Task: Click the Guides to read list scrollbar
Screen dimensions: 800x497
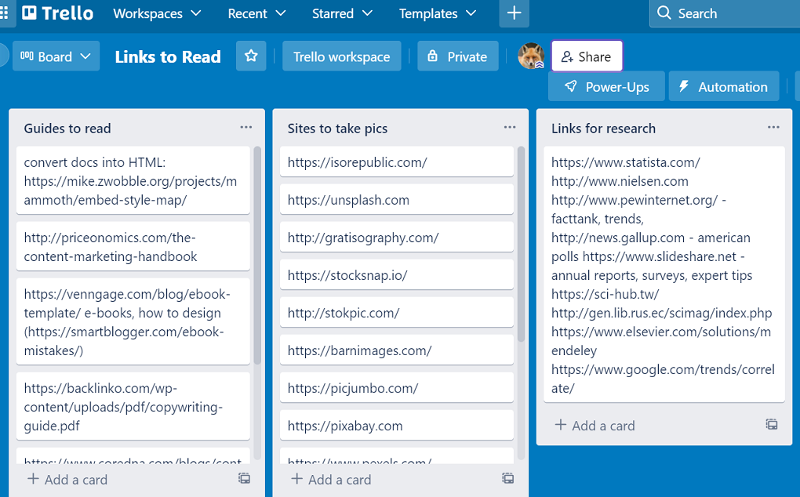Action: coord(257,255)
